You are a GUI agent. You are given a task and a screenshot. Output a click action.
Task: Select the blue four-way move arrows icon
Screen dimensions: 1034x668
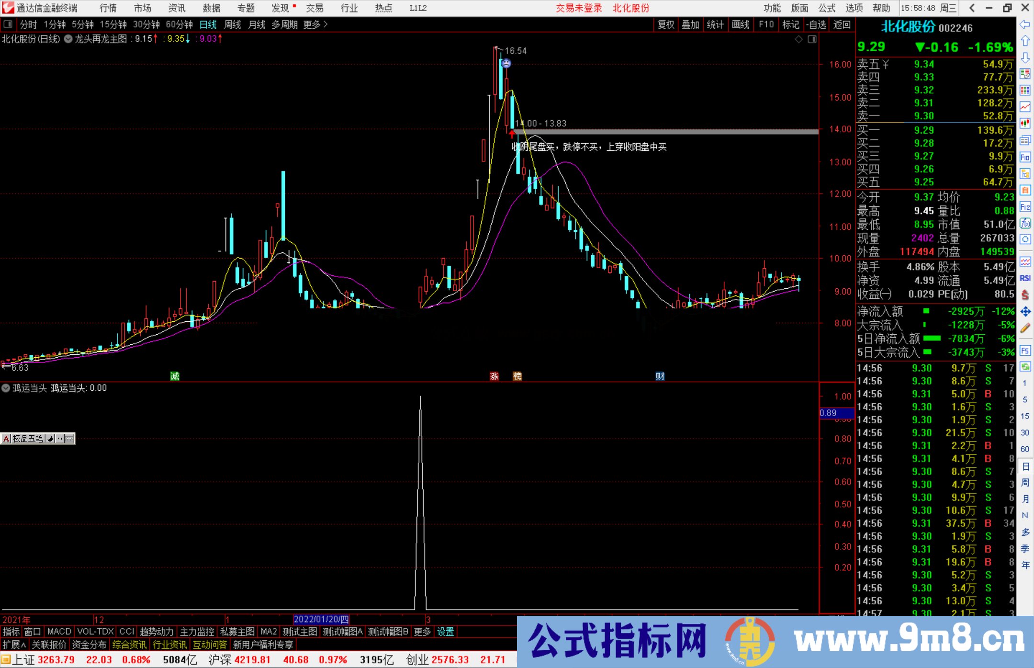click(x=1025, y=312)
